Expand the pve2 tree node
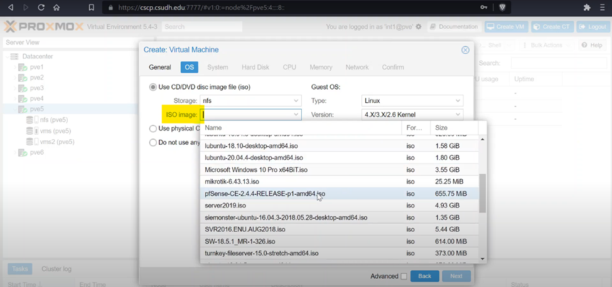This screenshot has height=287, width=612. pyautogui.click(x=15, y=78)
